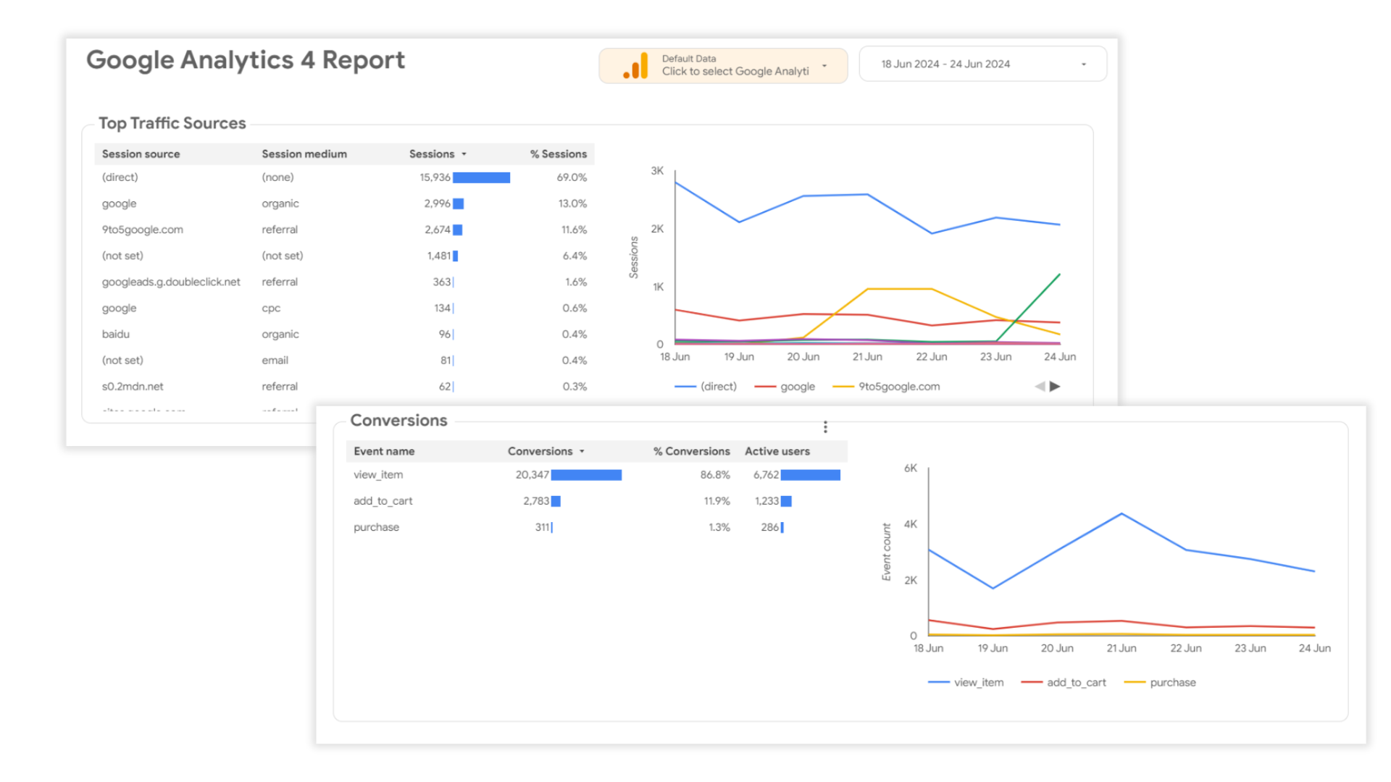Select the googleads.g.doubleclick.net source cell
The width and height of the screenshot is (1391, 782).
(171, 282)
